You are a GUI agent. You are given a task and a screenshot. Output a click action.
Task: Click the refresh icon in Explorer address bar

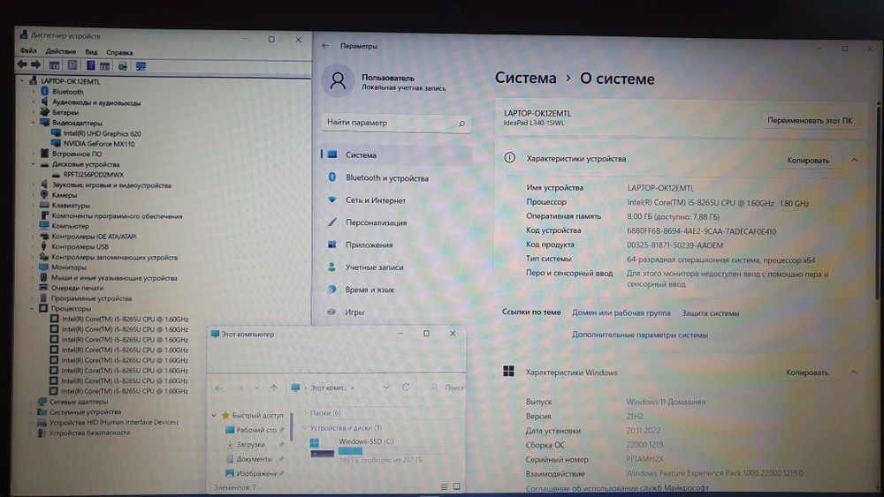[x=406, y=388]
